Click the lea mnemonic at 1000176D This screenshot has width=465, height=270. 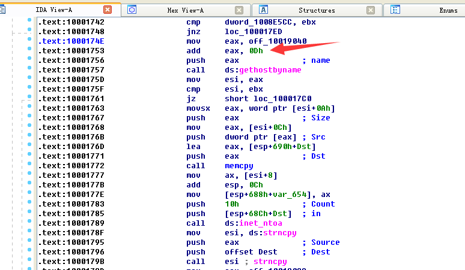[x=193, y=147]
